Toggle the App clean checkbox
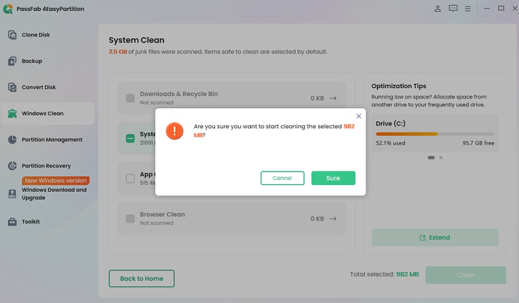 130,179
